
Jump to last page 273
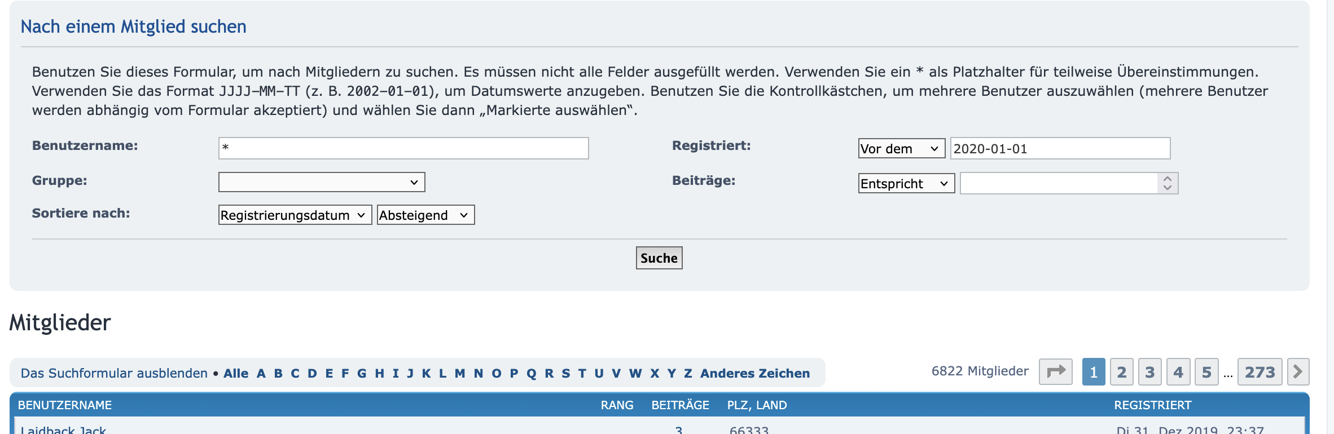coord(1260,372)
